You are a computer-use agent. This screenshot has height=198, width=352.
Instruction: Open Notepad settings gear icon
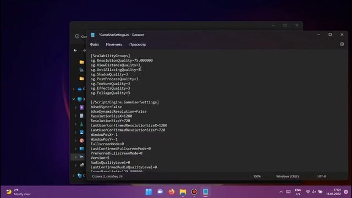coord(342,44)
